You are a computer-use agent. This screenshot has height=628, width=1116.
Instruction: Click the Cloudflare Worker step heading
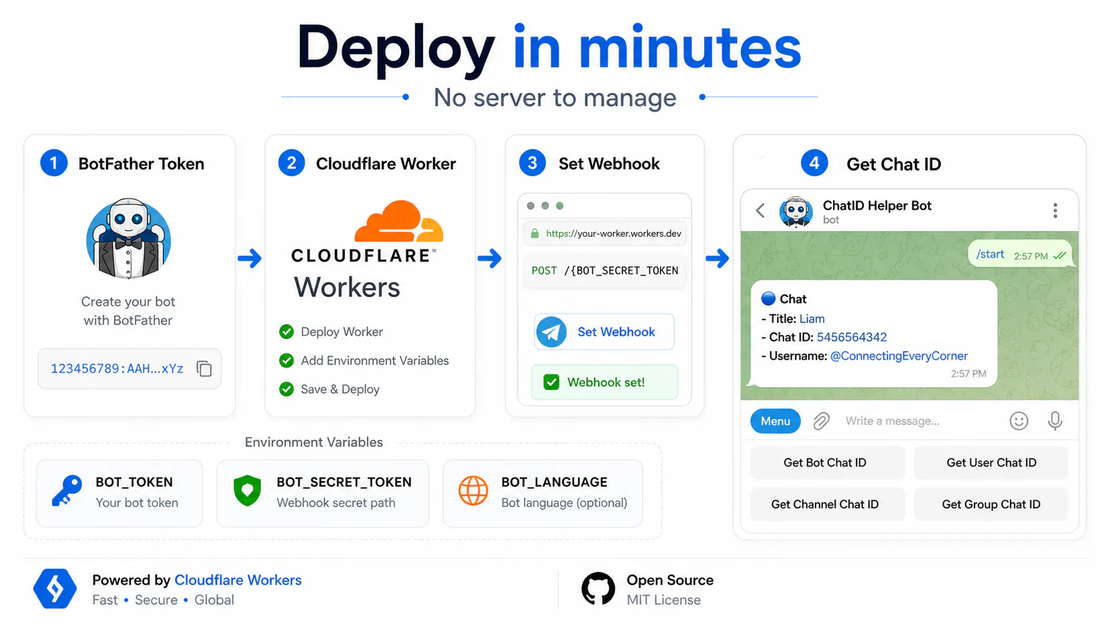click(x=386, y=164)
